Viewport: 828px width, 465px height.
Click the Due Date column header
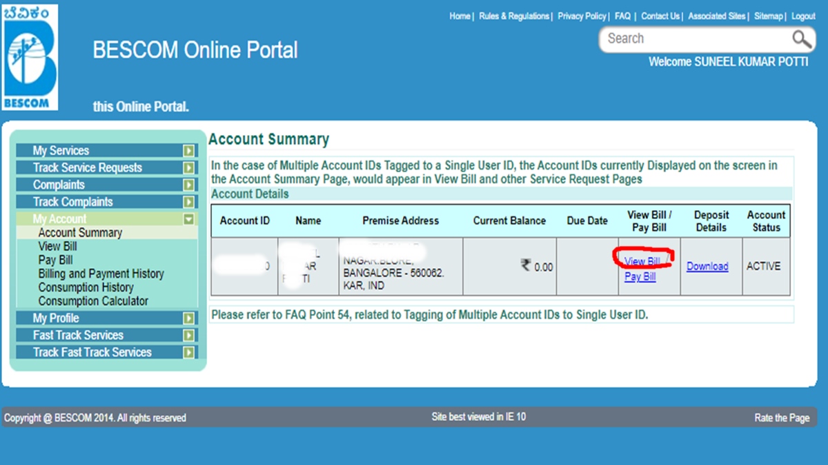click(587, 221)
